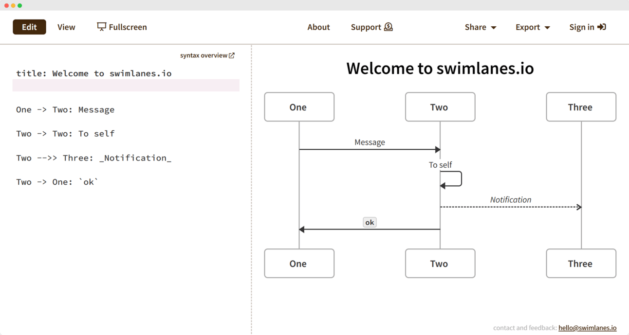629x335 pixels.
Task: Select the top Three actor box
Action: (x=581, y=107)
